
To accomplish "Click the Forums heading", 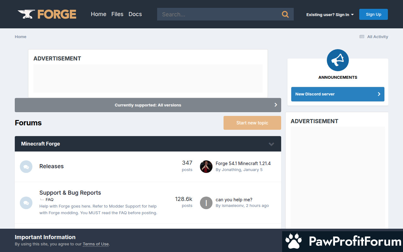I will point(28,123).
